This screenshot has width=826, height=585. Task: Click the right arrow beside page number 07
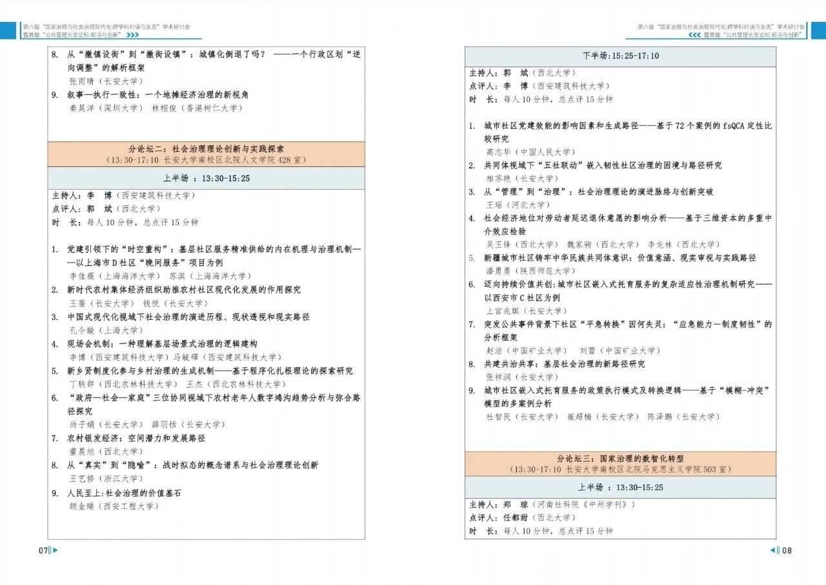click(55, 550)
